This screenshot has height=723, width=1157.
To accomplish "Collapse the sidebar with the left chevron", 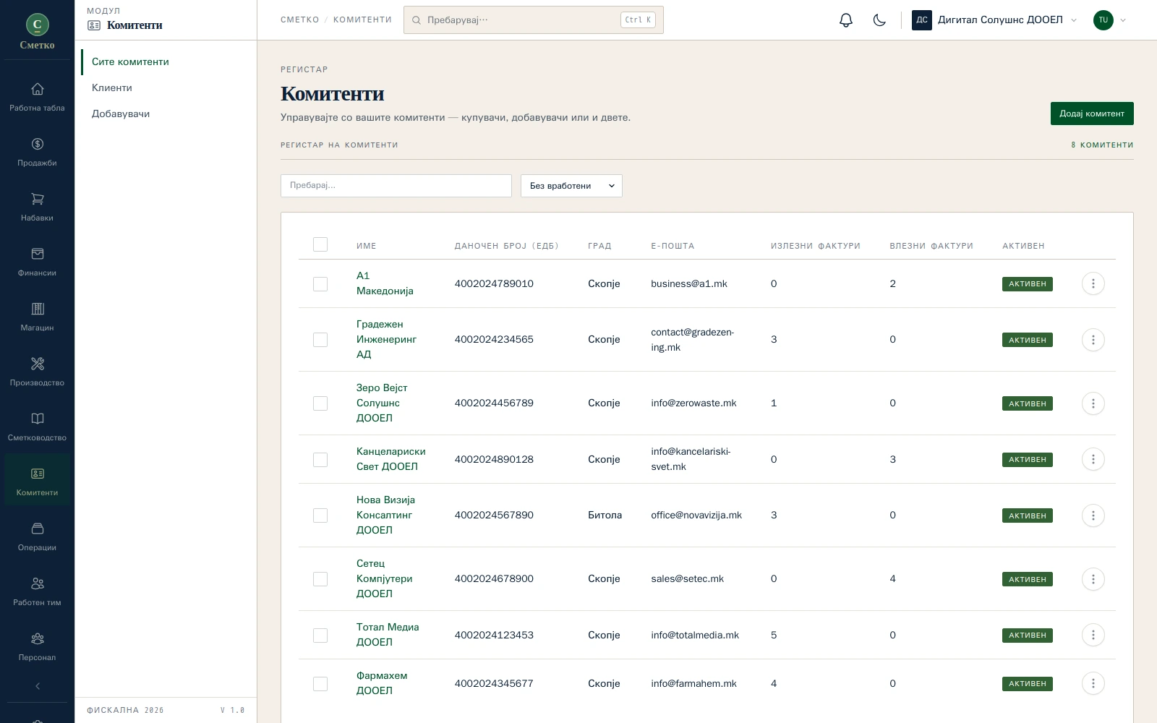I will click(37, 686).
